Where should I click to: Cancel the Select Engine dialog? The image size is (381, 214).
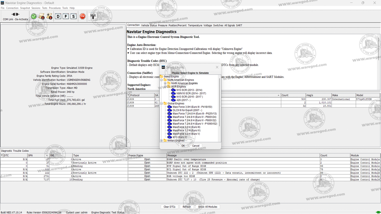point(196,146)
